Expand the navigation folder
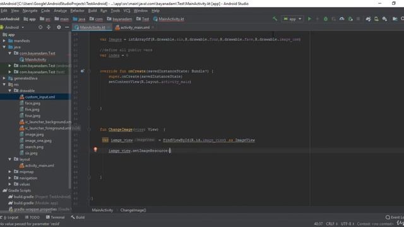This screenshot has height=227, width=404. [x=10, y=178]
